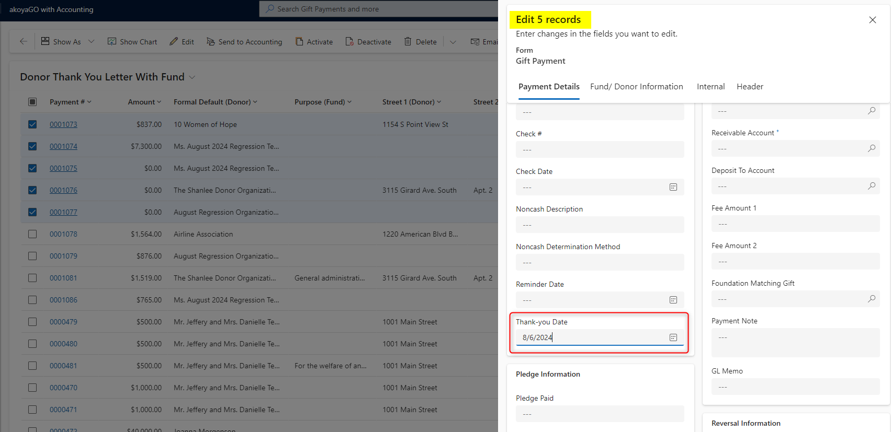The height and width of the screenshot is (432, 891).
Task: Click the Edit pencil icon
Action: pos(174,41)
